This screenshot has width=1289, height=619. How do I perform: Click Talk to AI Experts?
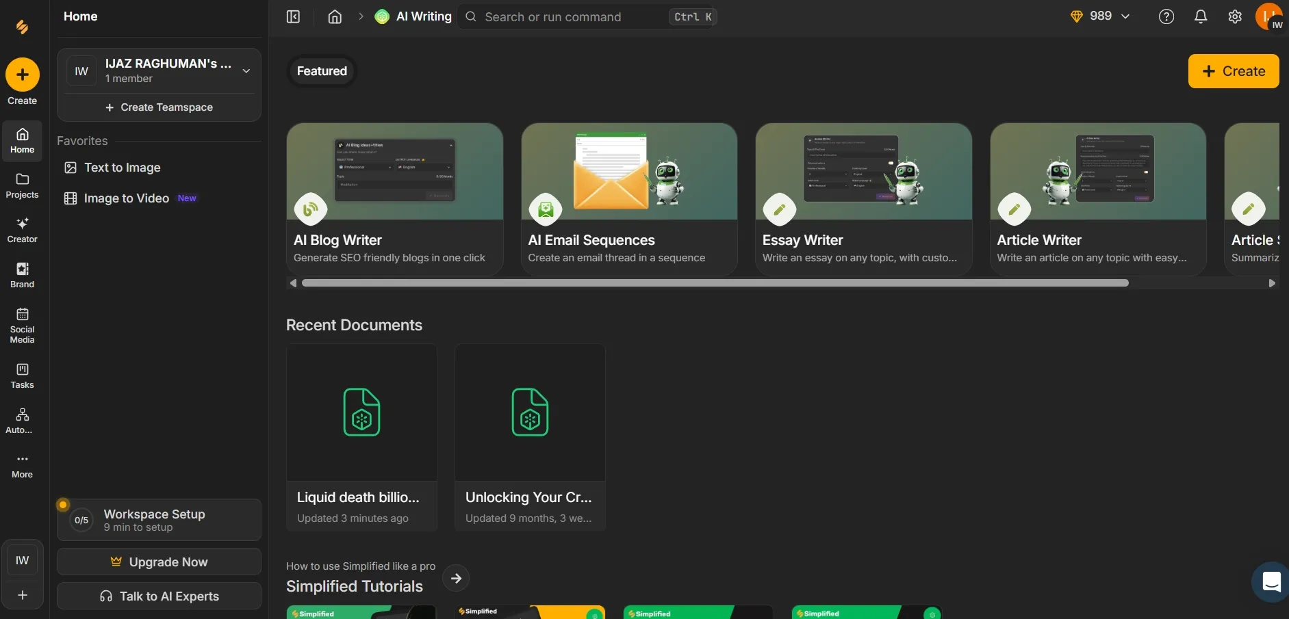click(x=159, y=596)
